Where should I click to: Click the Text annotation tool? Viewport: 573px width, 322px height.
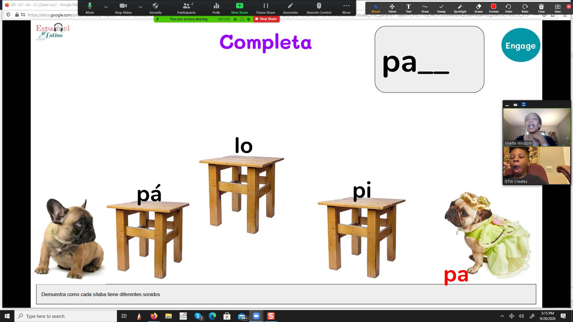point(409,8)
